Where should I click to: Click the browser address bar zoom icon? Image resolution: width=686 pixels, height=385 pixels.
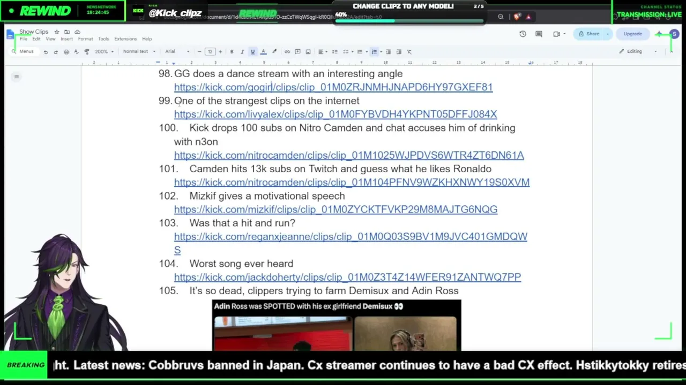click(x=501, y=17)
